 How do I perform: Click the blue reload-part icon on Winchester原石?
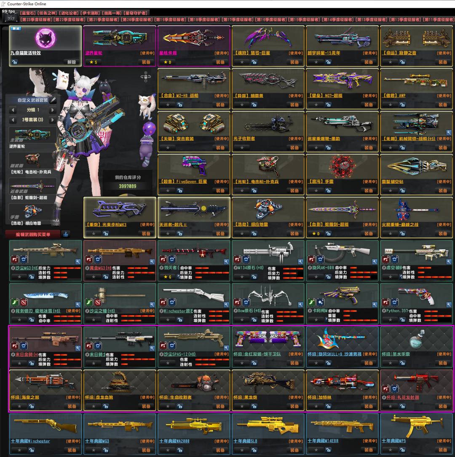pos(172,302)
